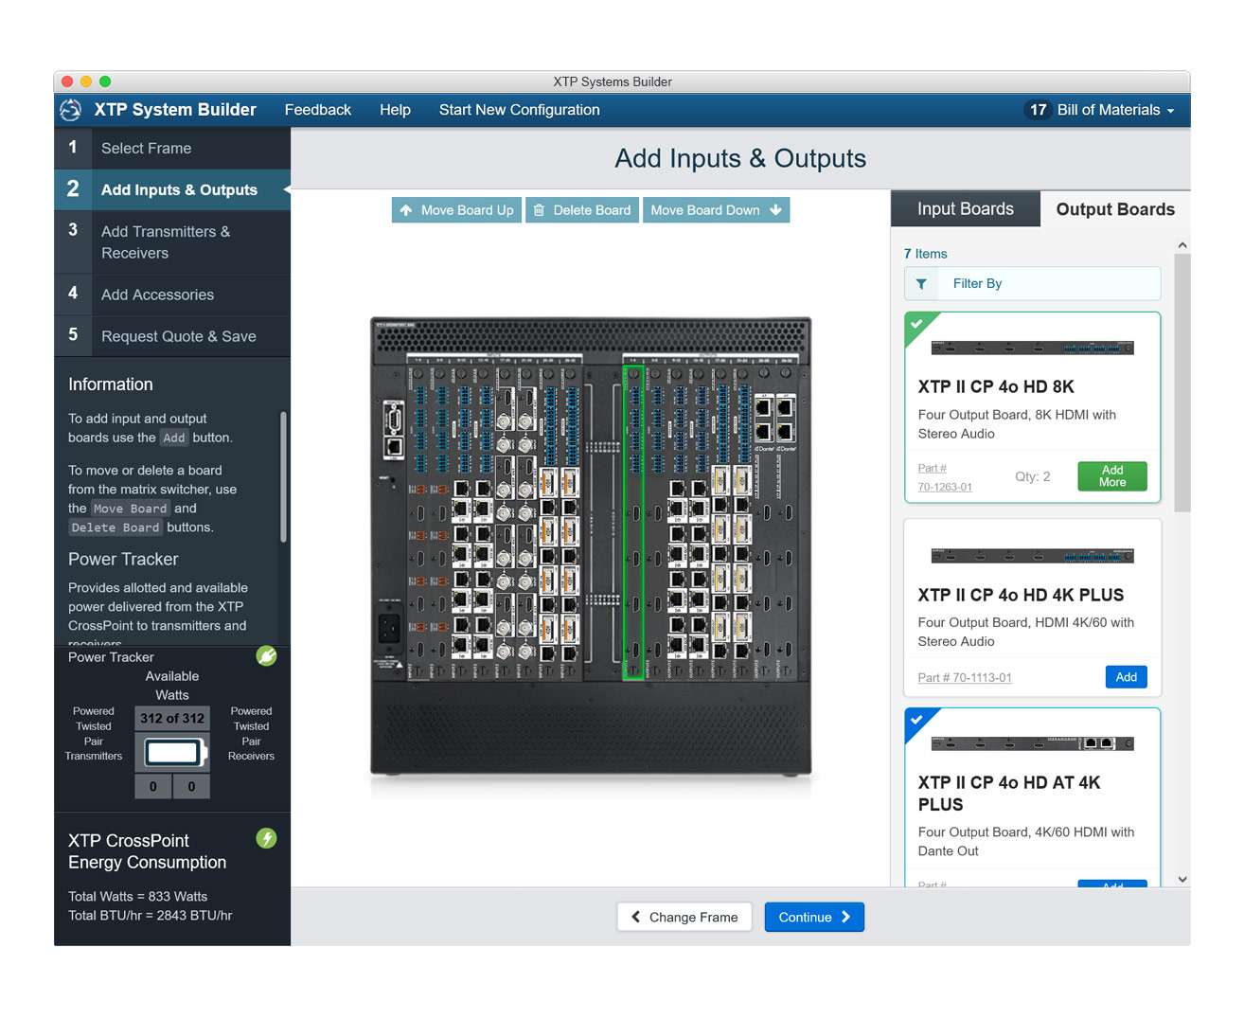Open the Help menu
1244x1019 pixels.
[395, 110]
